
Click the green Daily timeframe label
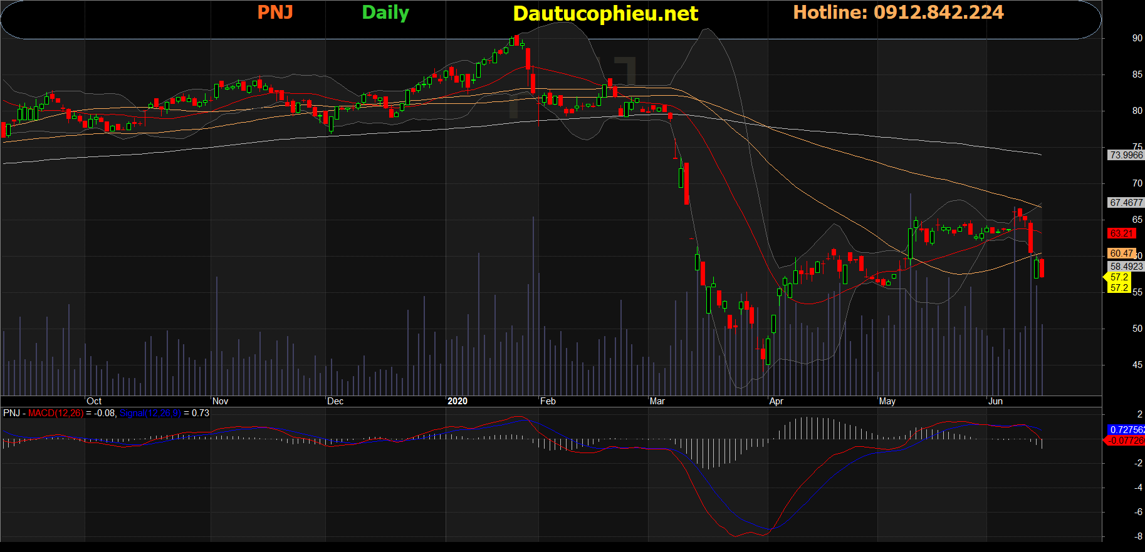tap(385, 13)
